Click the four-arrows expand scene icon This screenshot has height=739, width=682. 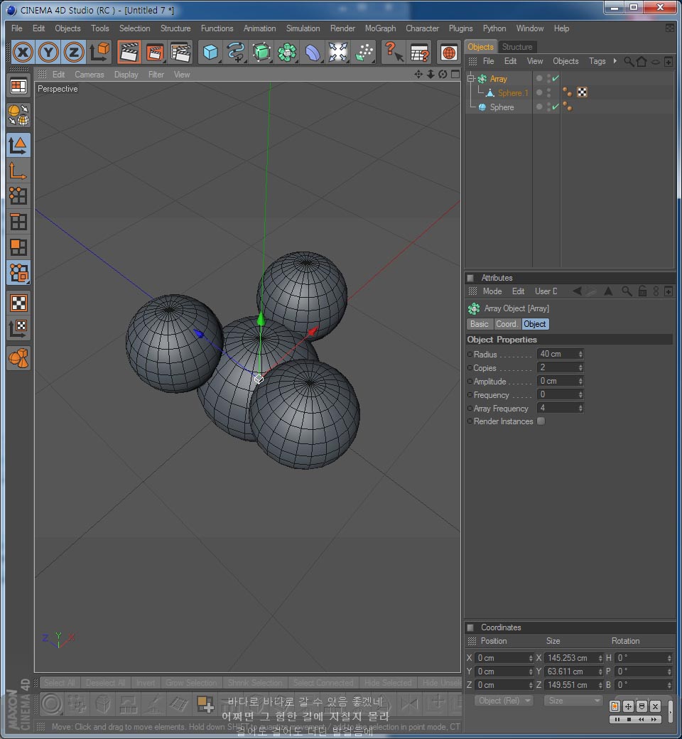click(337, 53)
